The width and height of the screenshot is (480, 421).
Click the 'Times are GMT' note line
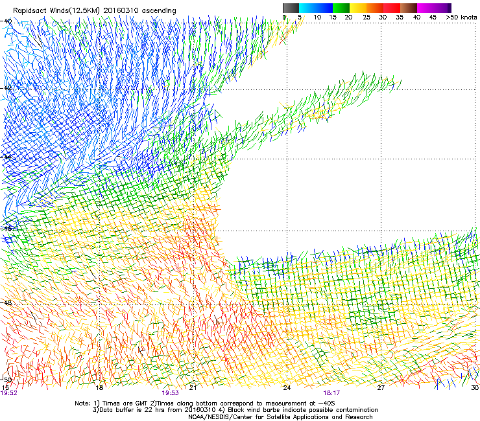point(205,404)
